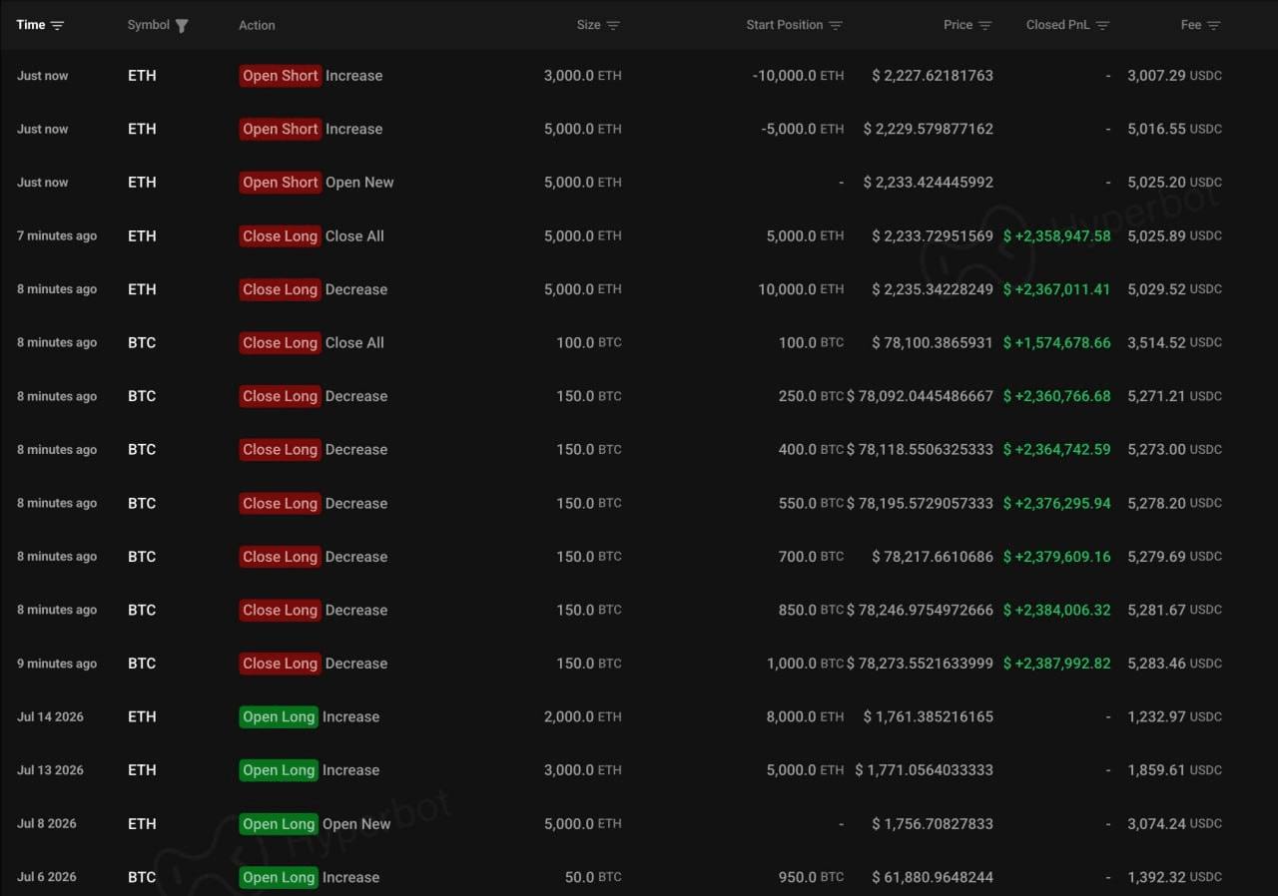This screenshot has width=1278, height=896.
Task: Click the start position -10,000.0 ETH
Action: 798,76
